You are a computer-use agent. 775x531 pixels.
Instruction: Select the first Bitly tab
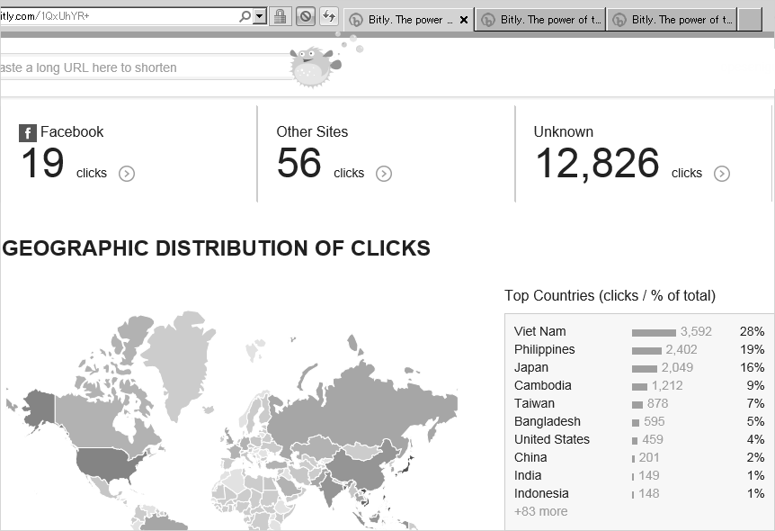coord(408,20)
